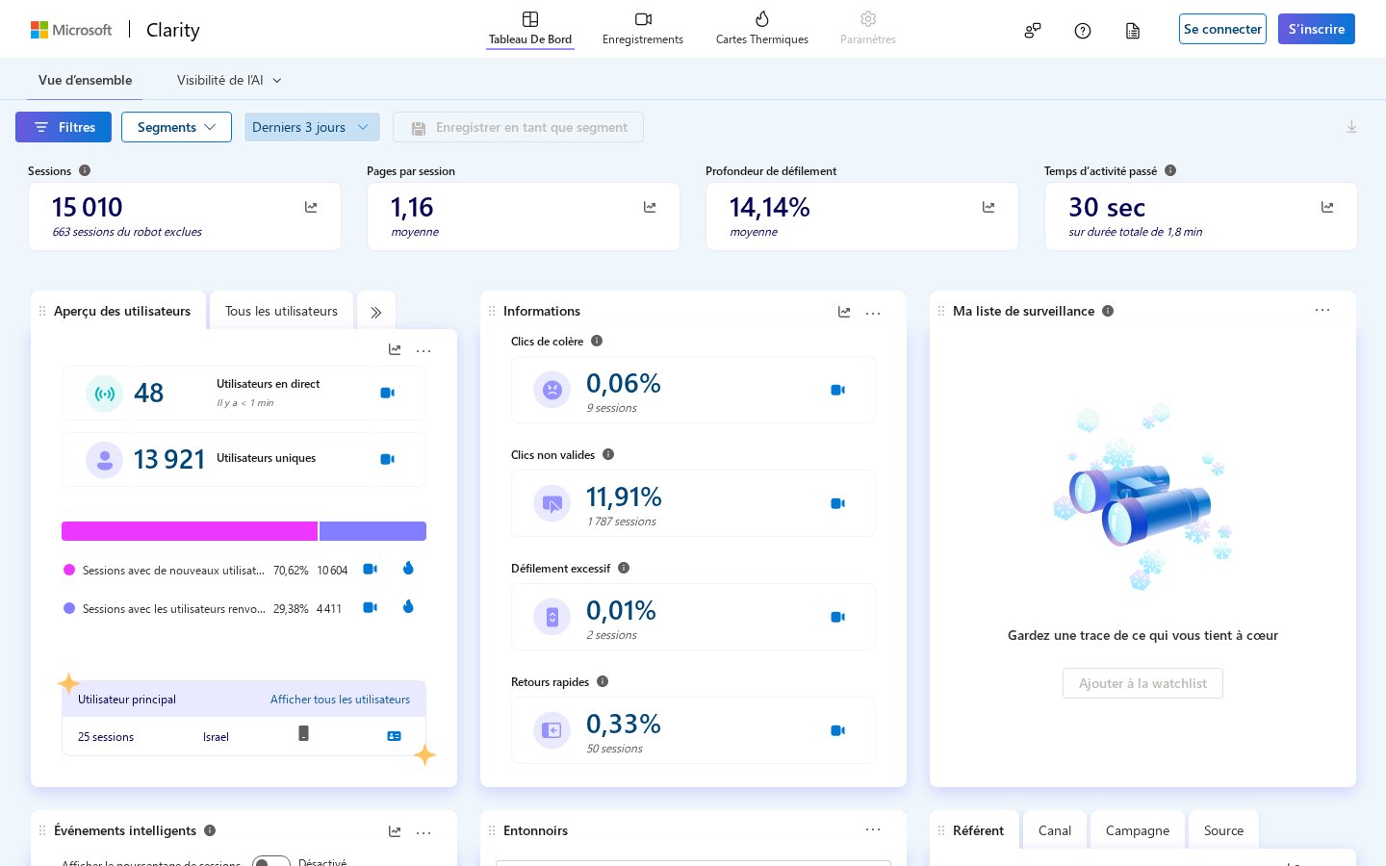Select the Campagne tab
Screen dimensions: 1386x866
[1138, 830]
